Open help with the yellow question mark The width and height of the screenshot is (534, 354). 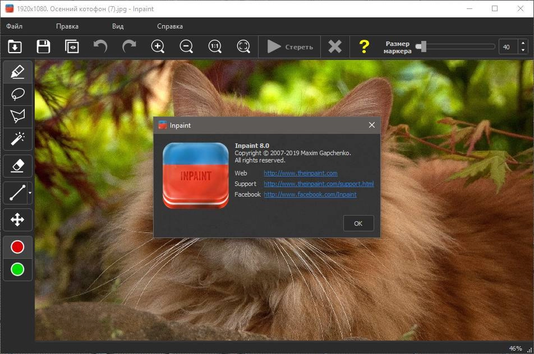click(x=364, y=46)
